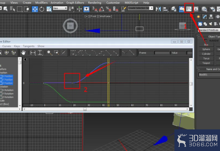Toggle Spinner Snap
220x151 pixels.
point(115,9)
